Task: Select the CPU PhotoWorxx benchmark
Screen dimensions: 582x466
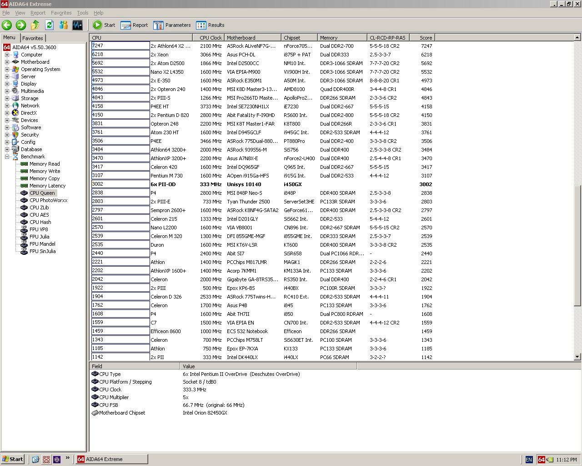Action: click(48, 200)
